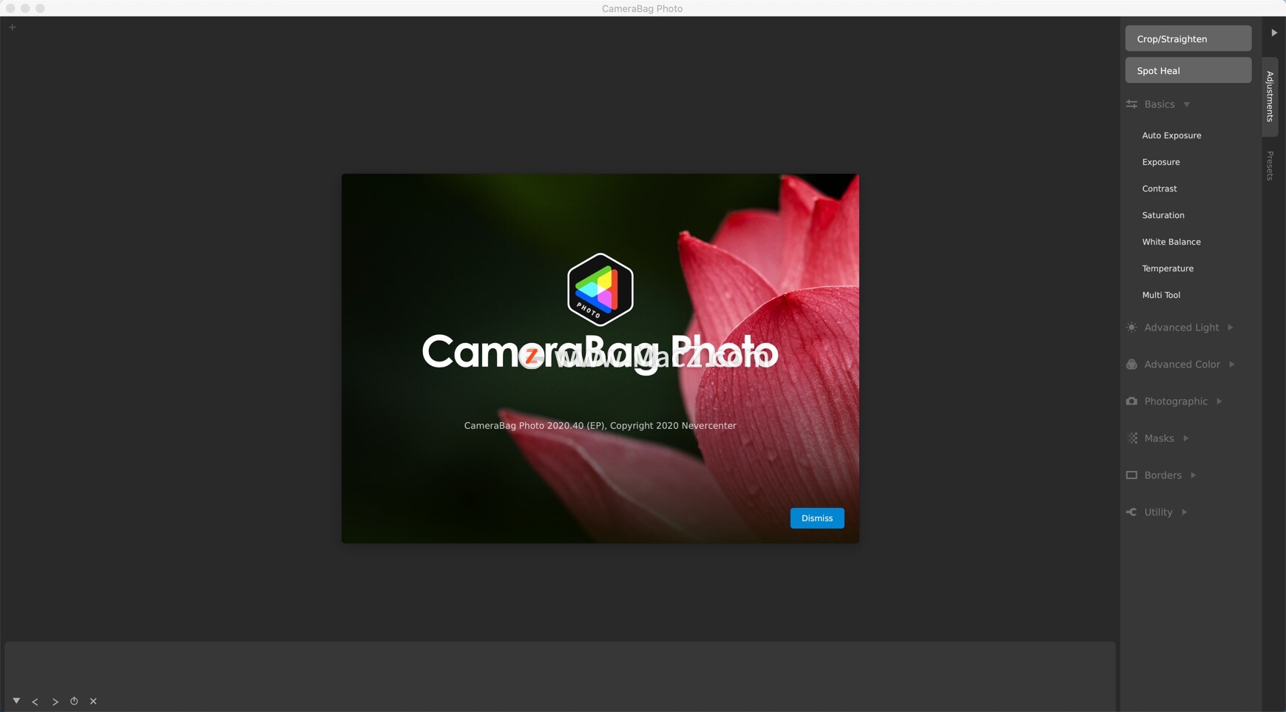This screenshot has height=712, width=1286.
Task: Select the Masks label
Action: tap(1159, 438)
